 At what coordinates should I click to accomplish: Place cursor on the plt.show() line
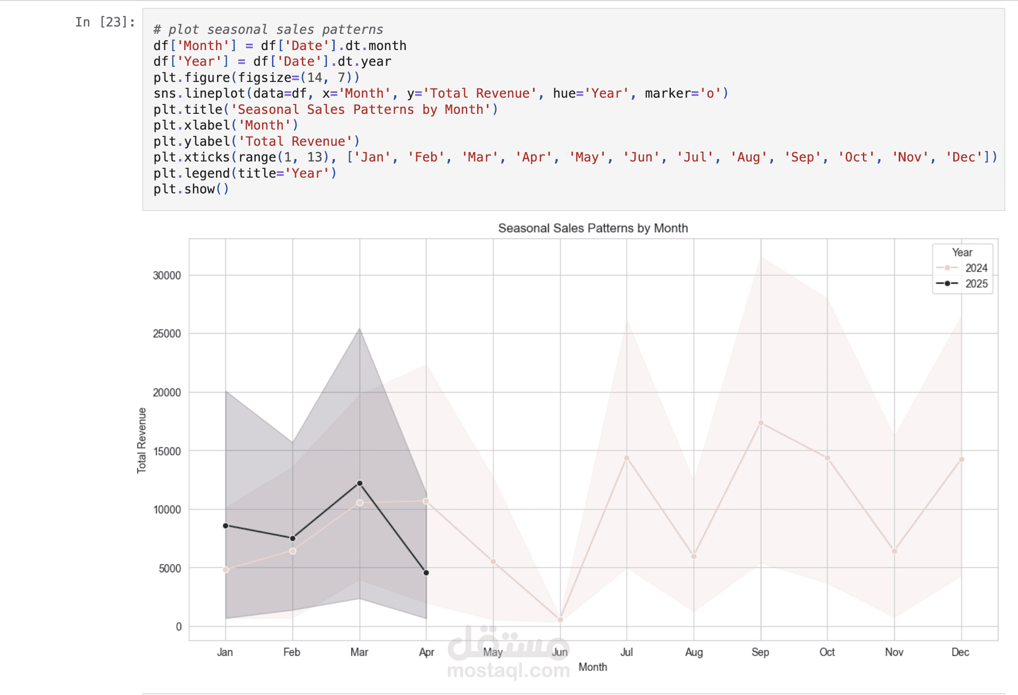tap(191, 189)
